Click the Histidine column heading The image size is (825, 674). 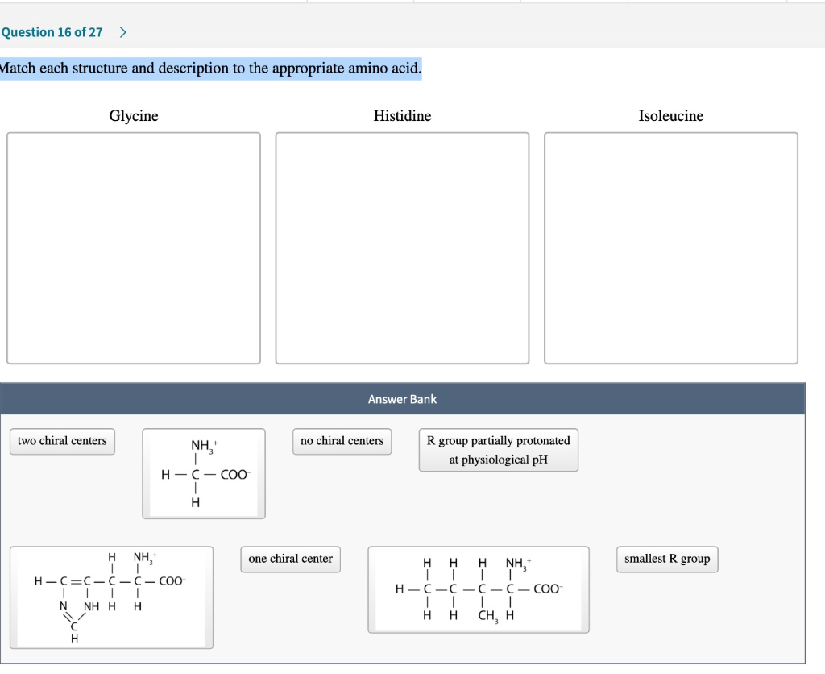(402, 116)
